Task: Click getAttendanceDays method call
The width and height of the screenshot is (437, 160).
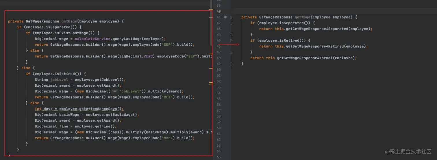Action: 98,109
